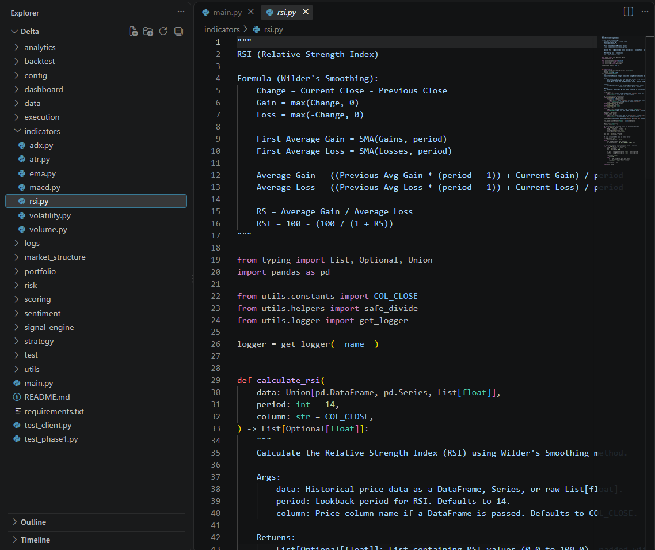655x550 pixels.
Task: Click the calculate_rsi function name
Action: click(x=288, y=380)
